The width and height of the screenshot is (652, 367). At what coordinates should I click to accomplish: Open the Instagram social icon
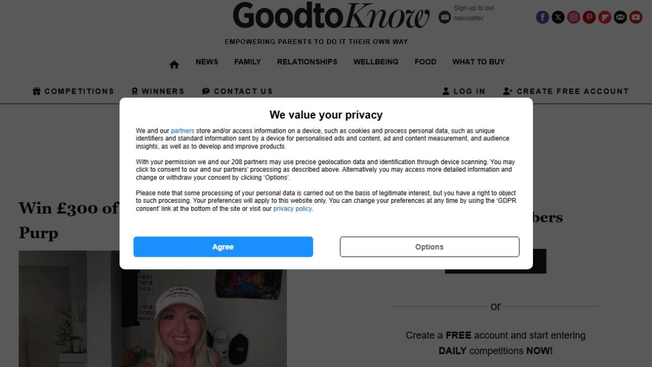[574, 17]
